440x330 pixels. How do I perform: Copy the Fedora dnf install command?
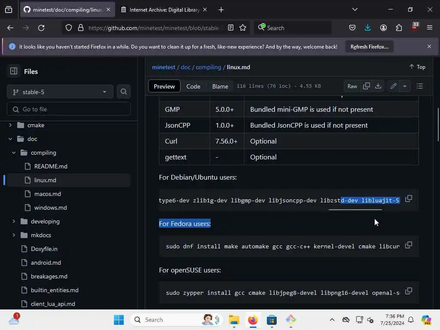(409, 245)
